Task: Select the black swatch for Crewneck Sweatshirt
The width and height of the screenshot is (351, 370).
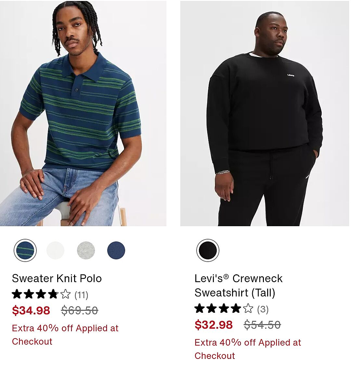Action: coord(208,250)
